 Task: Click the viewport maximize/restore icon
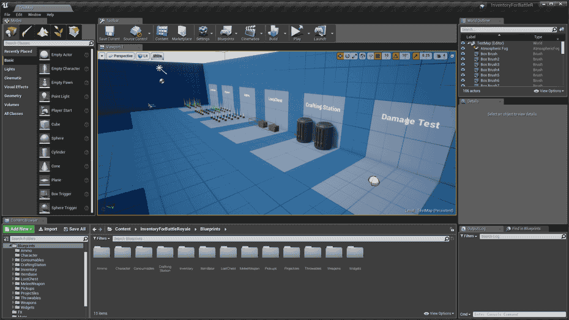pyautogui.click(x=452, y=56)
